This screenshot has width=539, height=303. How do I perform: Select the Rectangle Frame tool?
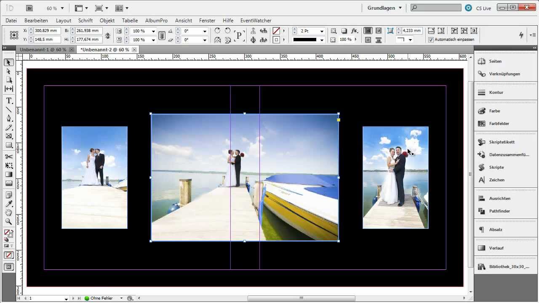point(8,136)
